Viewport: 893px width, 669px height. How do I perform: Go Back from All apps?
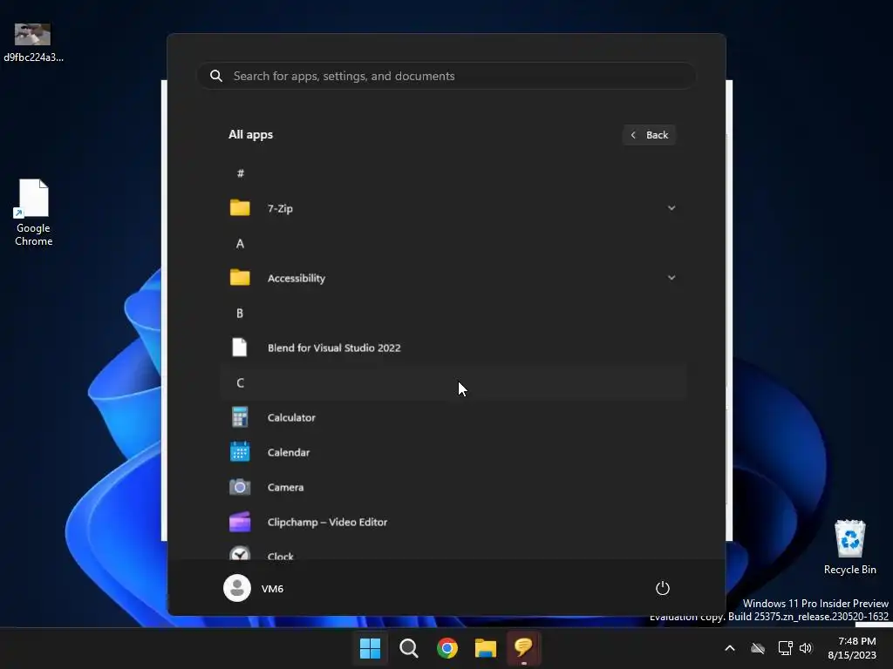[x=649, y=135]
